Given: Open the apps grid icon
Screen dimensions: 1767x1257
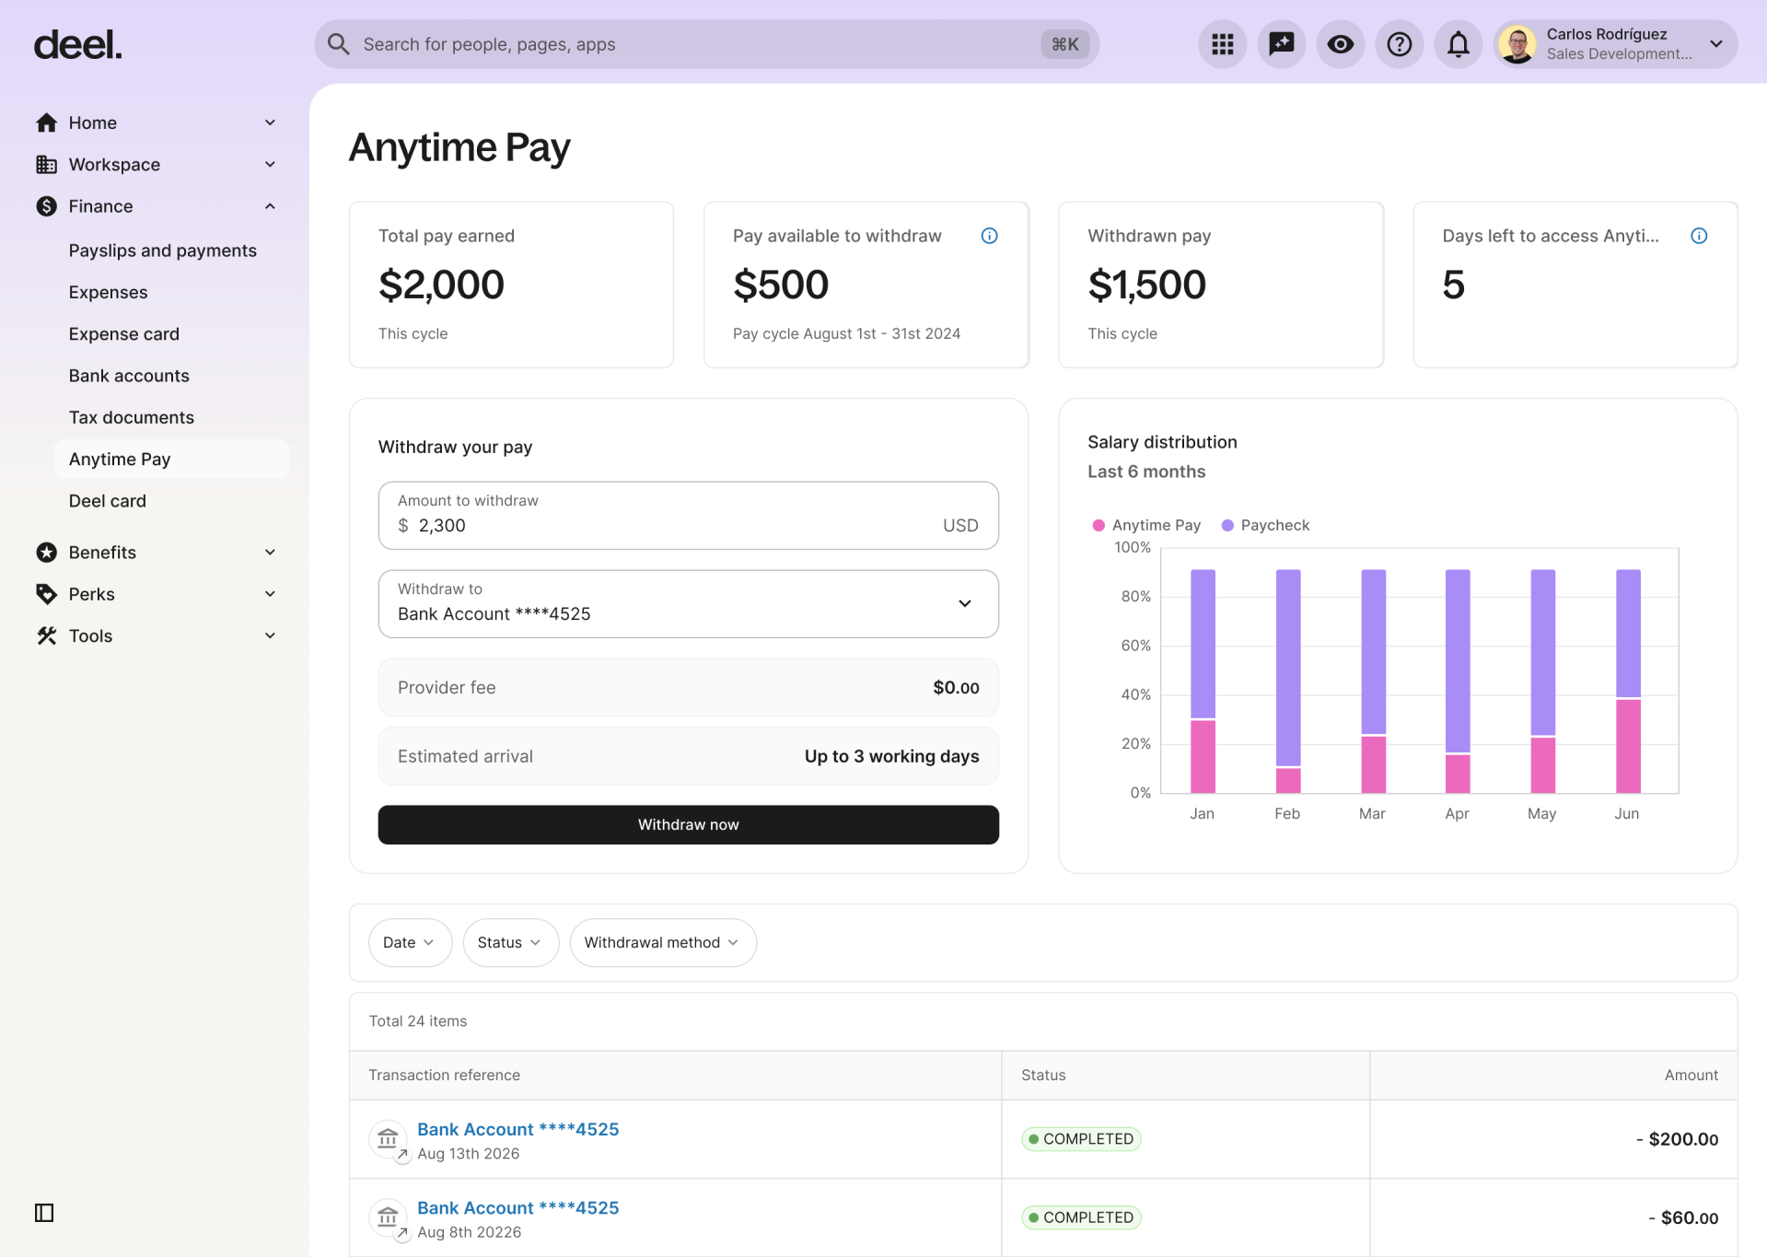Looking at the screenshot, I should coord(1222,44).
